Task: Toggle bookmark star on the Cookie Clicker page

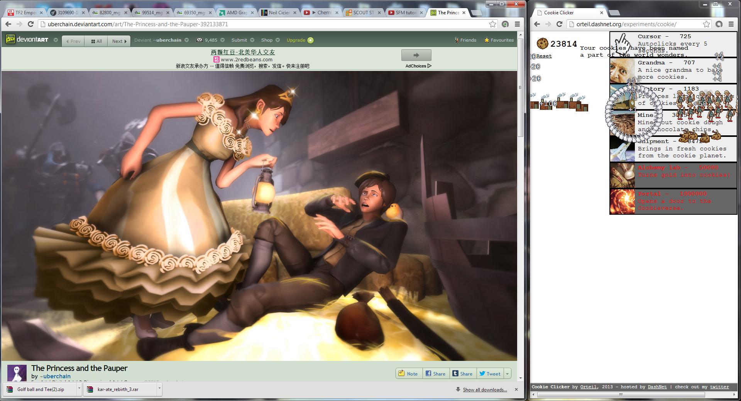Action: point(706,24)
